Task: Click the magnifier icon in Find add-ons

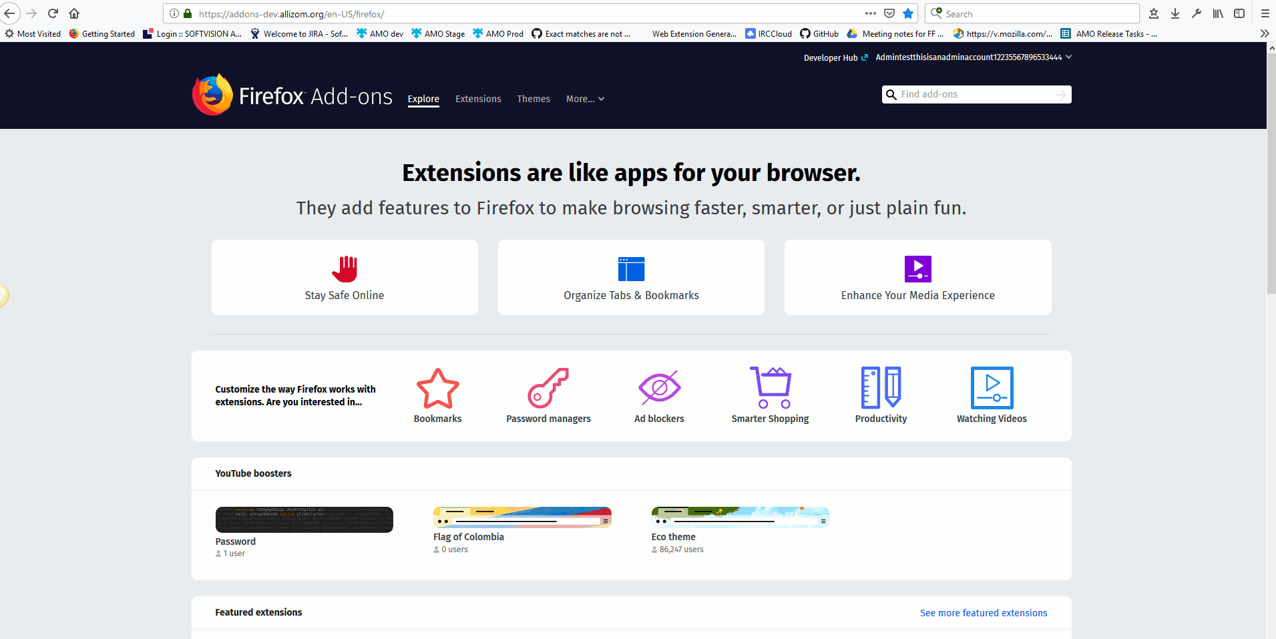Action: (891, 95)
